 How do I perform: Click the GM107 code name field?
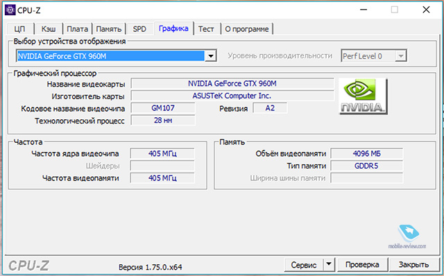163,108
